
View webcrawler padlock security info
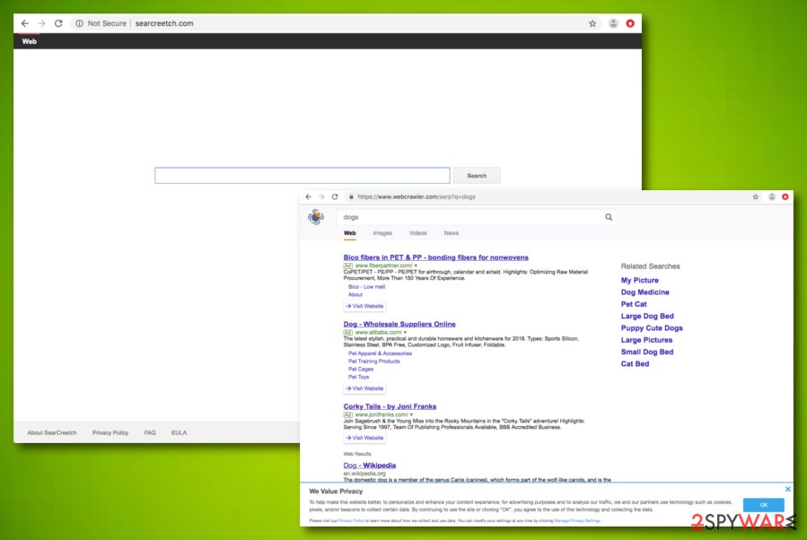pos(351,196)
